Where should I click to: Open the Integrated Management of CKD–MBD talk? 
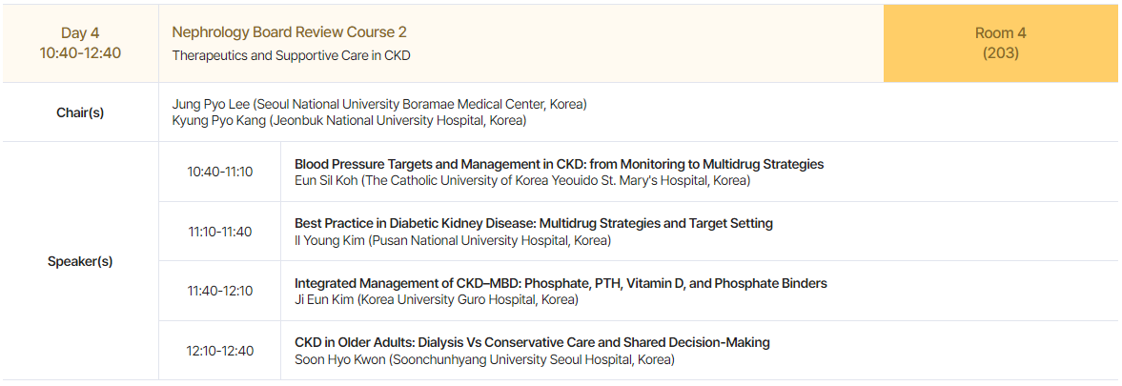pos(561,283)
